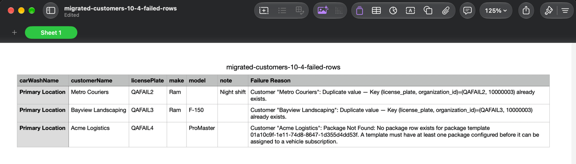The image size is (576, 164).
Task: Click the dotted grid toolbar icon
Action: point(339,10)
